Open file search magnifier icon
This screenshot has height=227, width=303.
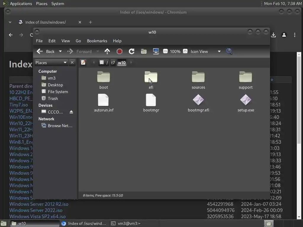[229, 51]
